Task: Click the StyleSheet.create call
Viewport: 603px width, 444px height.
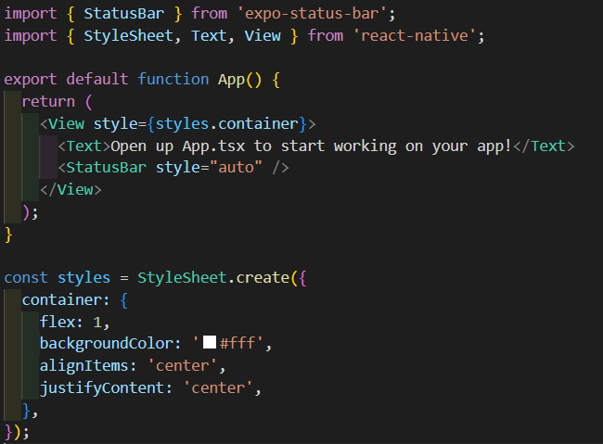Action: 213,277
